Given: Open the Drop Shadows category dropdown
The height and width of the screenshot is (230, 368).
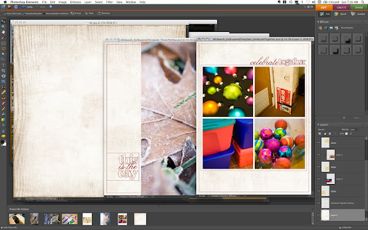Looking at the screenshot, I should [351, 28].
